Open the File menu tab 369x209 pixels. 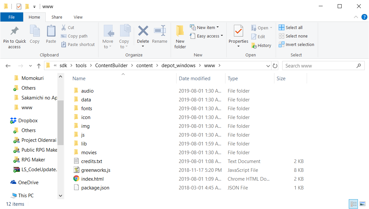pyautogui.click(x=11, y=17)
